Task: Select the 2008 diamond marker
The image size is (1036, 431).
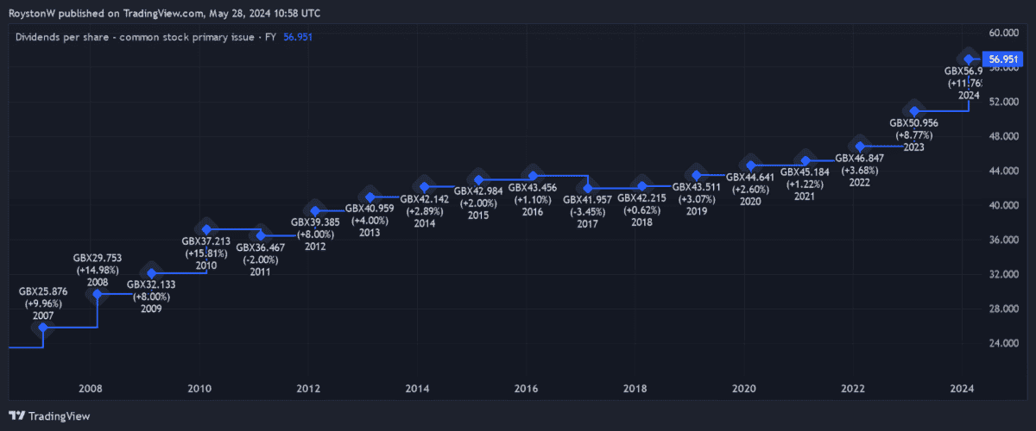Action: pyautogui.click(x=98, y=294)
